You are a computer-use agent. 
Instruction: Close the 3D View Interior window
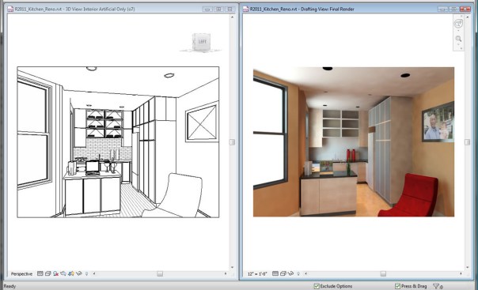(x=230, y=9)
